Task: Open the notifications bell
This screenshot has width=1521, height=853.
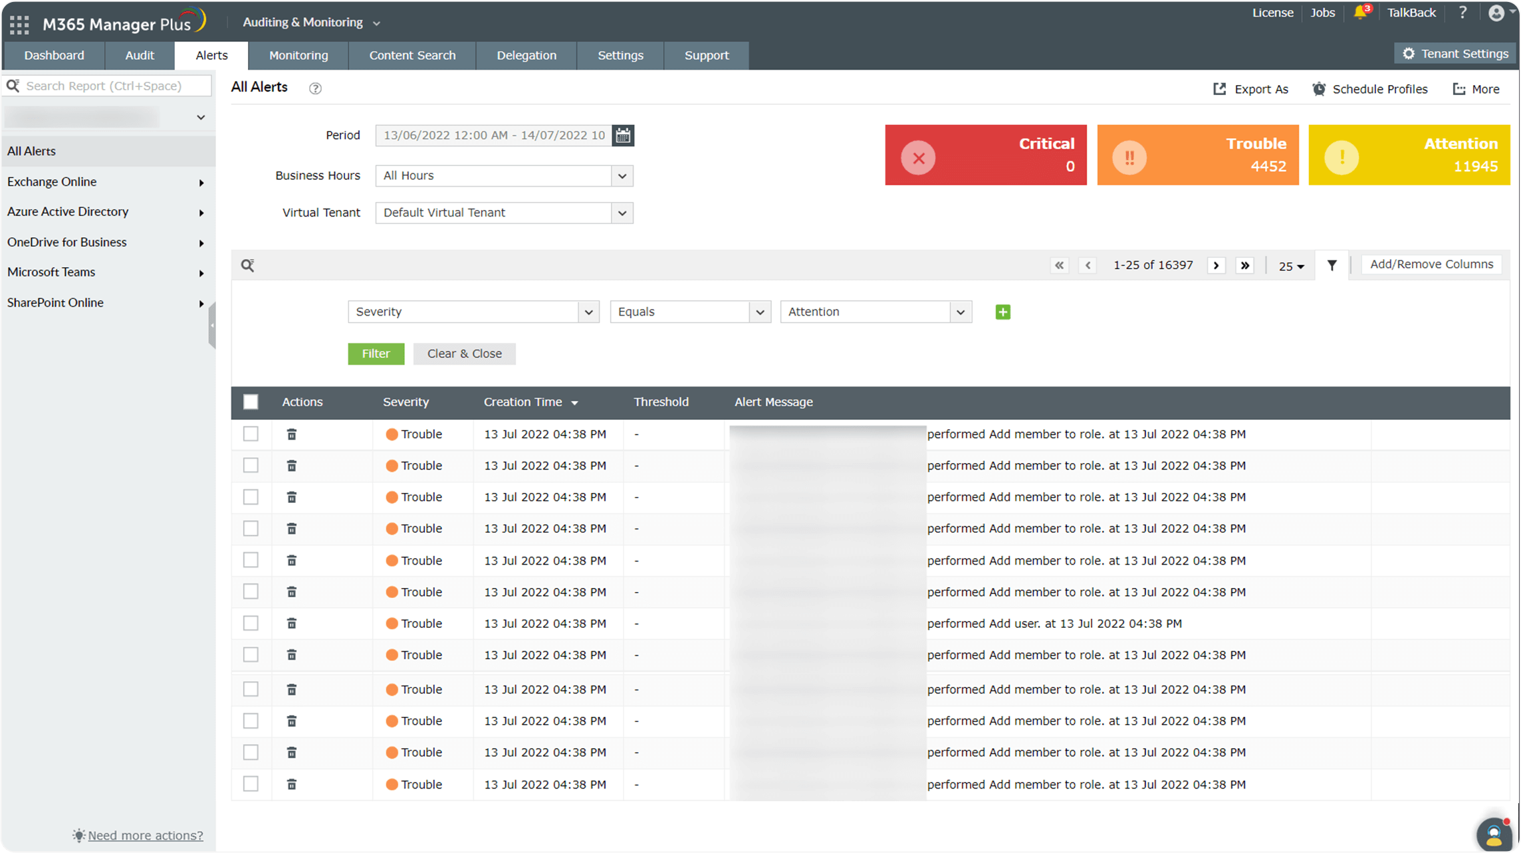Action: (x=1358, y=12)
